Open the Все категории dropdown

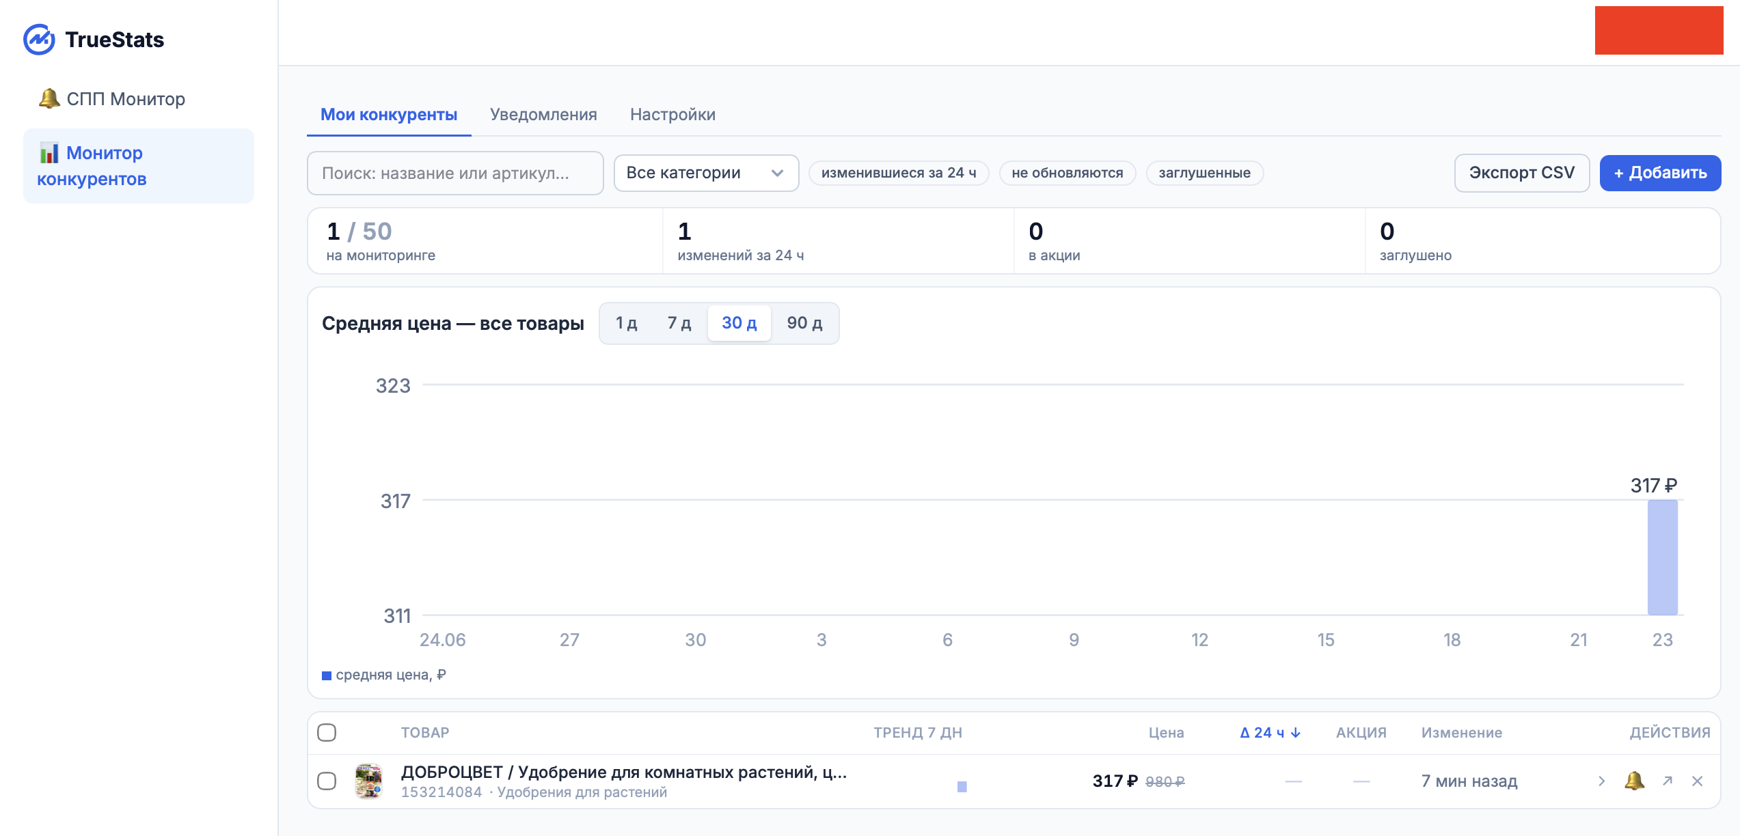706,173
